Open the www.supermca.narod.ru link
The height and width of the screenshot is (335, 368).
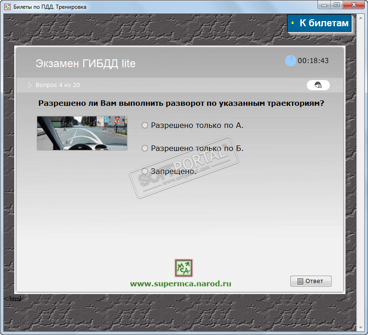180,283
